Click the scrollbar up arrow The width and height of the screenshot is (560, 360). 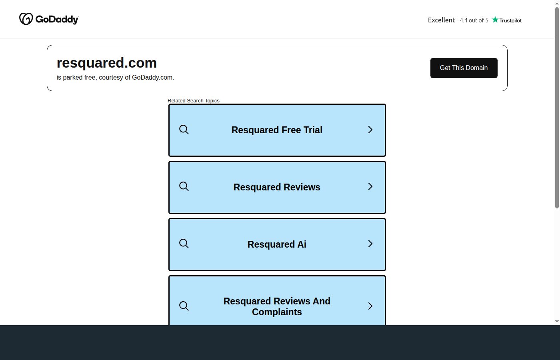(x=557, y=3)
